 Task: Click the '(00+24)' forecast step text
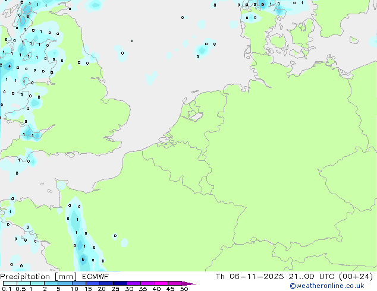[356, 277]
